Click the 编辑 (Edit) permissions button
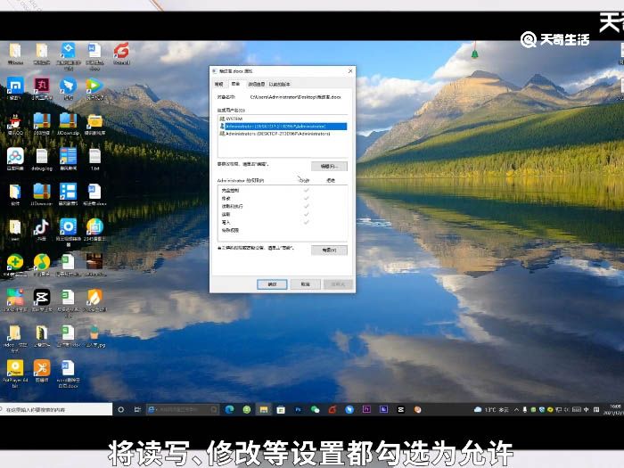 coord(329,166)
